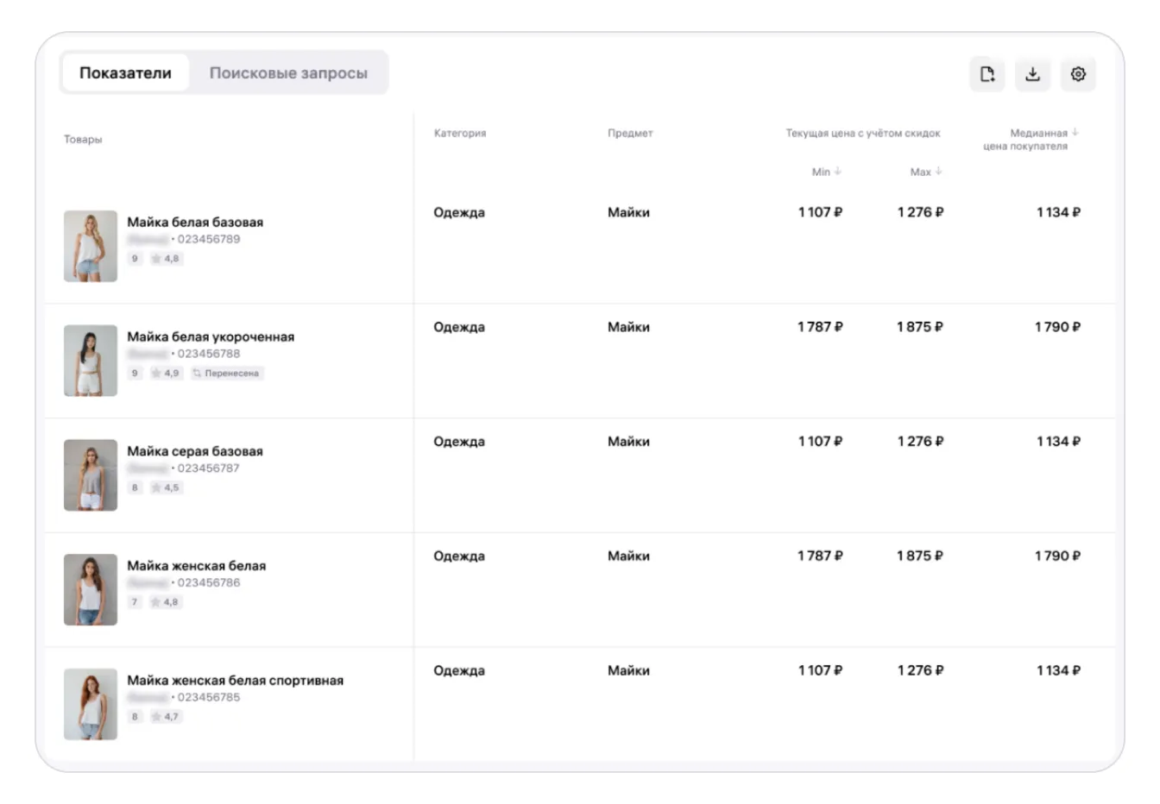Open product Майка женская белая спортивная

(x=235, y=681)
